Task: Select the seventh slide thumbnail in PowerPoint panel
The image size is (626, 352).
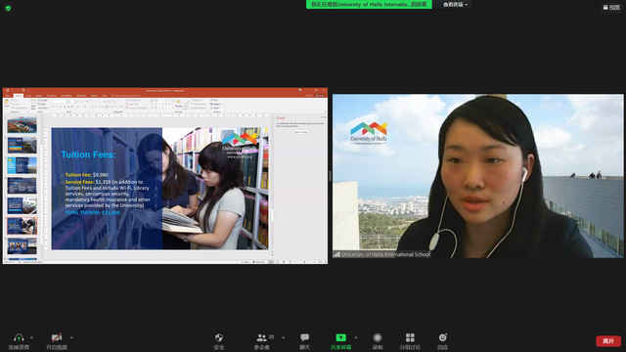Action: point(22,246)
